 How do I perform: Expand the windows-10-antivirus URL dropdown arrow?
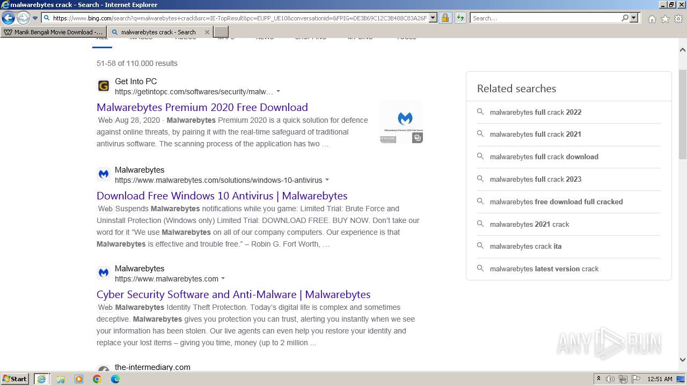pyautogui.click(x=327, y=180)
